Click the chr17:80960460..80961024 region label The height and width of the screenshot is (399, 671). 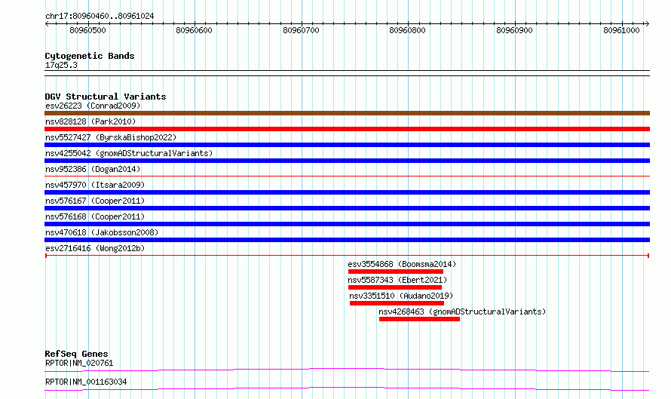tap(100, 16)
